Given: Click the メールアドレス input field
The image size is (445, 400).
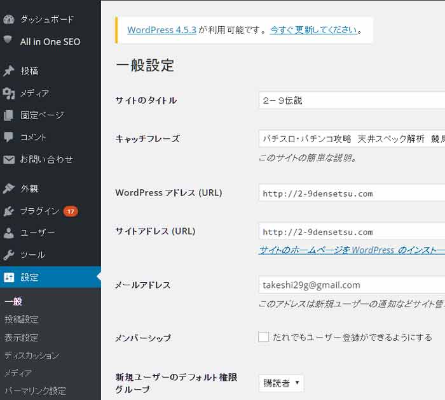Looking at the screenshot, I should 352,285.
